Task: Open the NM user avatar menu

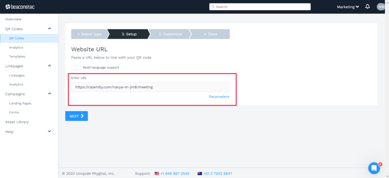Action: pyautogui.click(x=381, y=6)
